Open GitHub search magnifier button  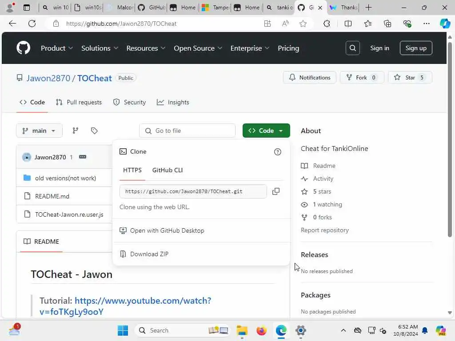(352, 48)
